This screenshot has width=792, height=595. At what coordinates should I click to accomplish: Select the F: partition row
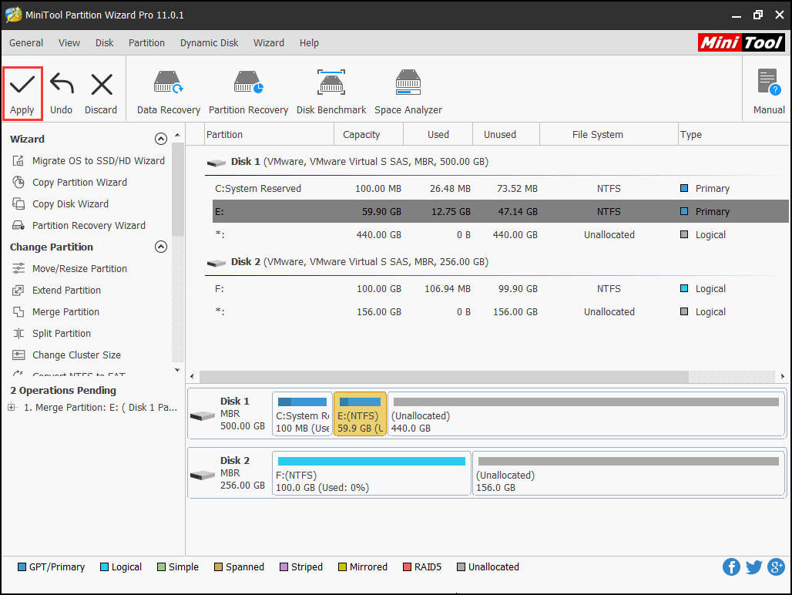501,288
